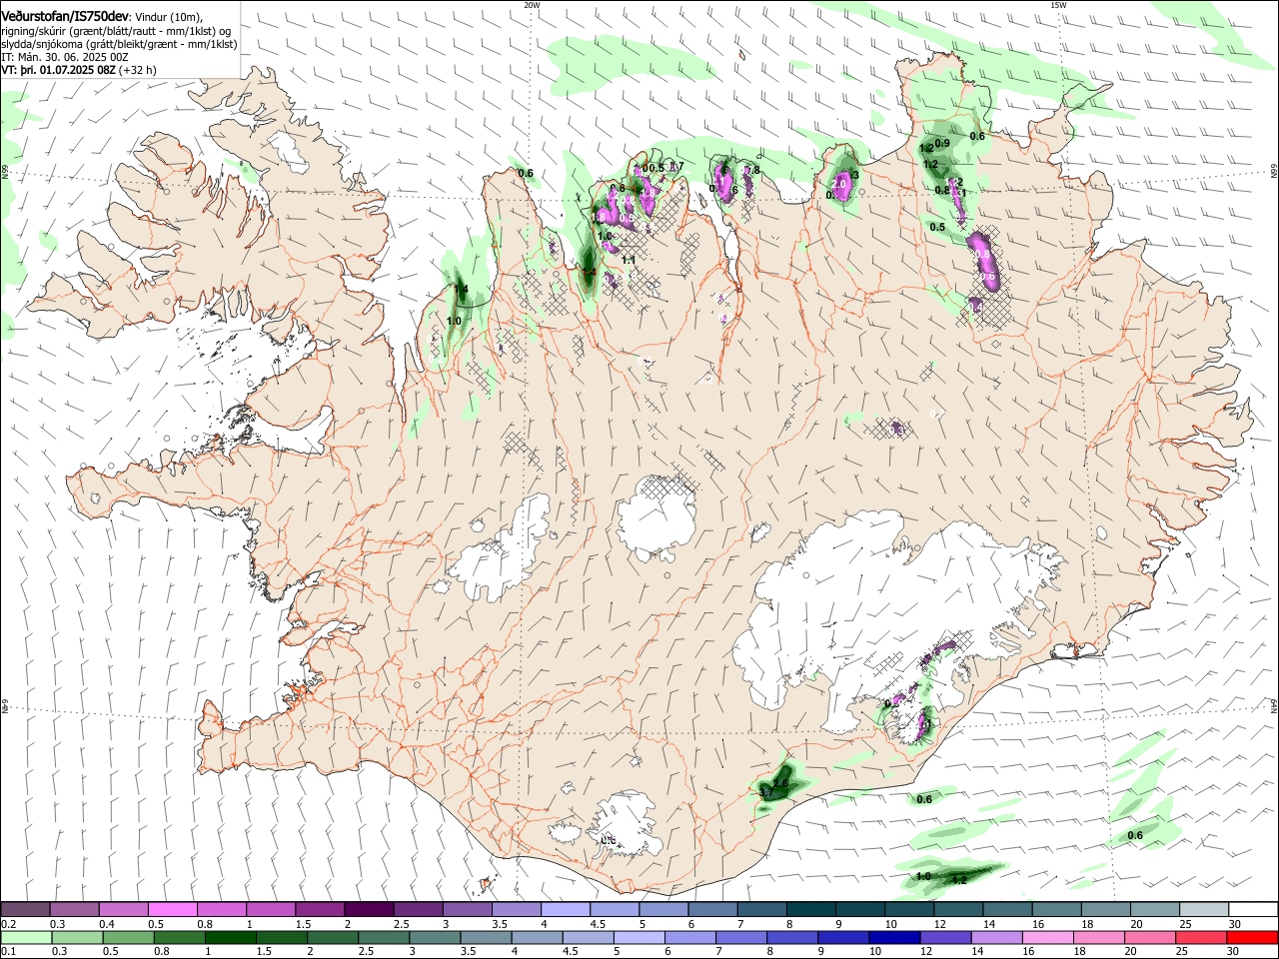Click the Veðurstofan/IS750dev title text

(x=65, y=15)
